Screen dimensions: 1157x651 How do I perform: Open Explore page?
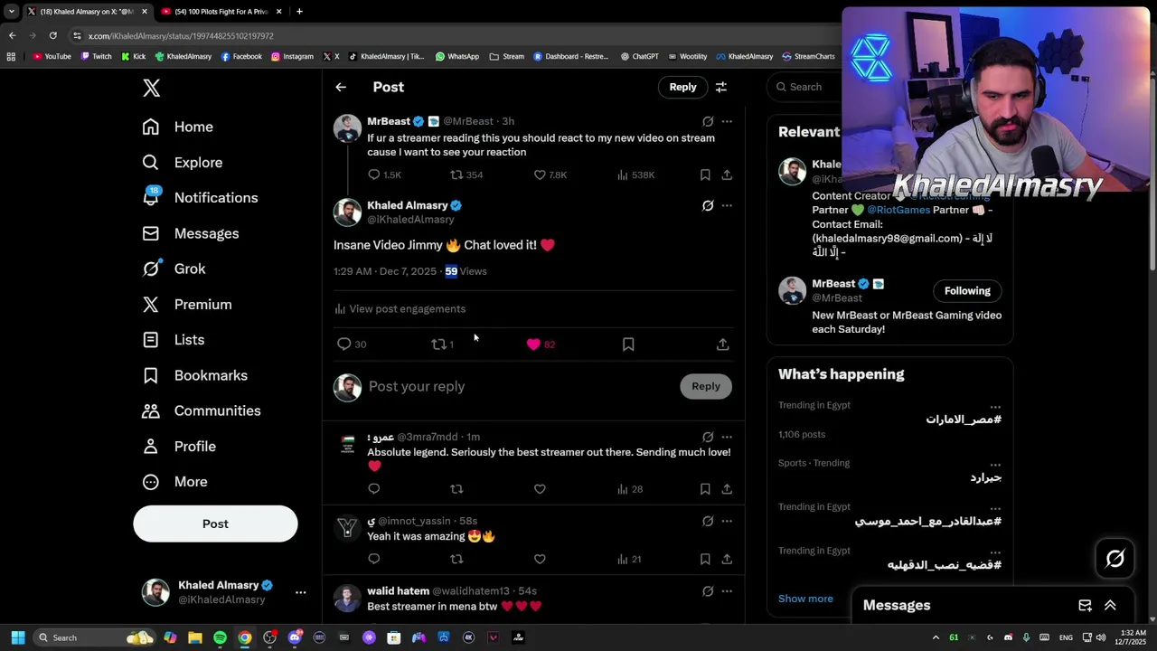click(x=182, y=163)
